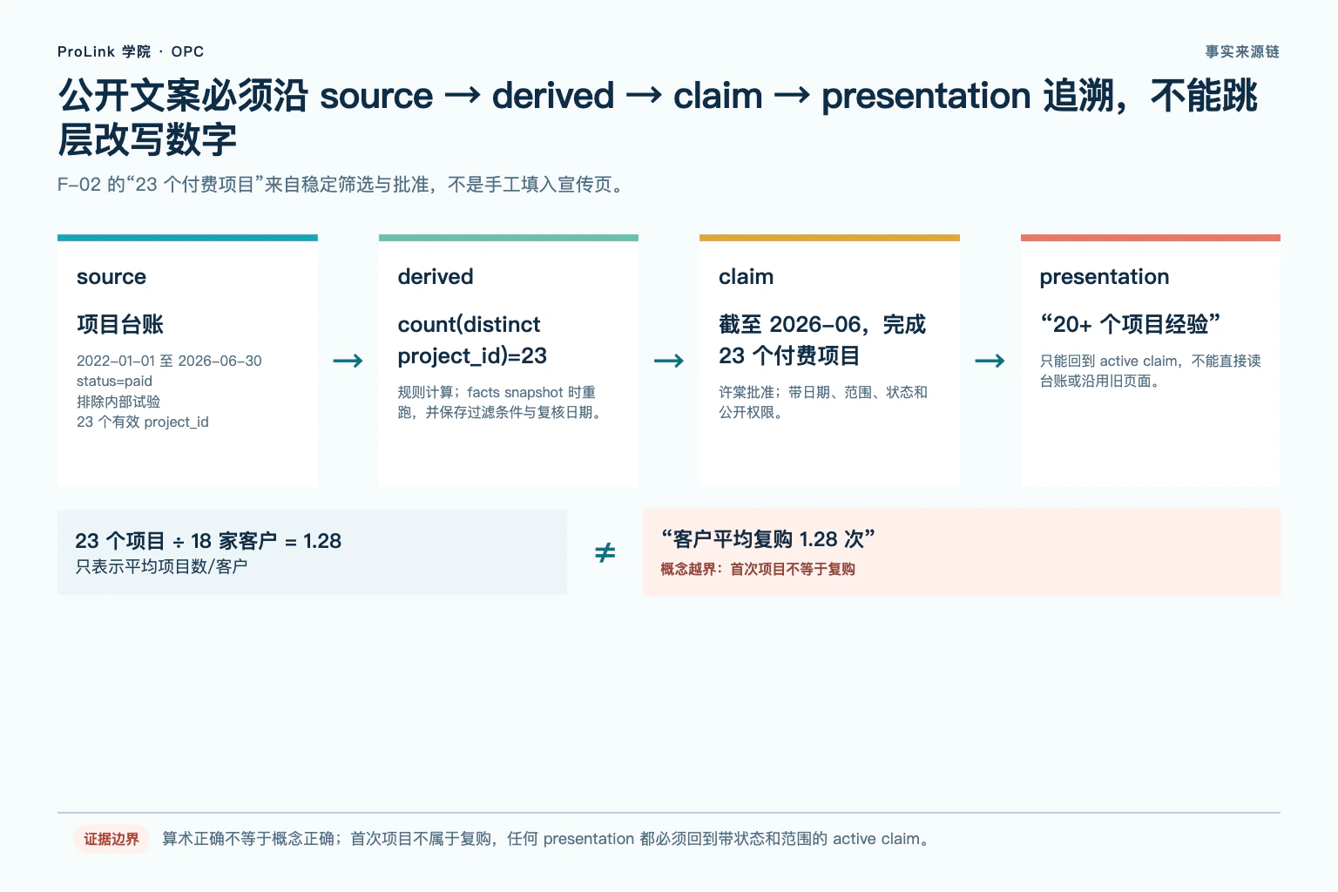Click the date range 2022-01-01 至 2026-06-30
Screen dimensions: 1338x892
(x=169, y=361)
